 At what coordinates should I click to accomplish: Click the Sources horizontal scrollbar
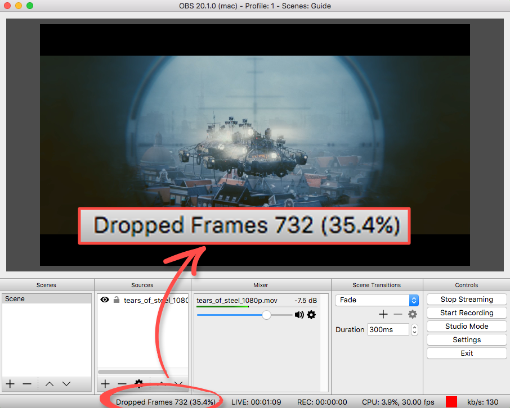click(x=132, y=371)
